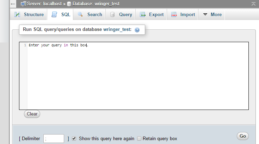The height and width of the screenshot is (144, 259).
Task: Open the Import tab
Action: 183,14
